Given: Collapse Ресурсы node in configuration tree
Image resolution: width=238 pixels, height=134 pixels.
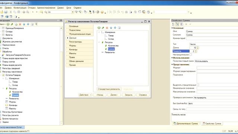Looking at the screenshot, I should (x=3, y=89).
